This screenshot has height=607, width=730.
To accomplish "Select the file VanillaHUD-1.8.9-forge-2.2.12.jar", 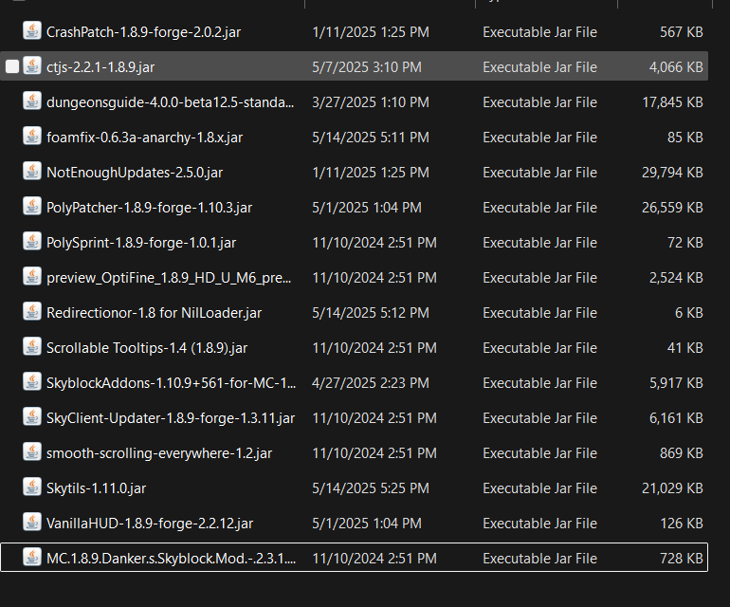I will point(150,524).
